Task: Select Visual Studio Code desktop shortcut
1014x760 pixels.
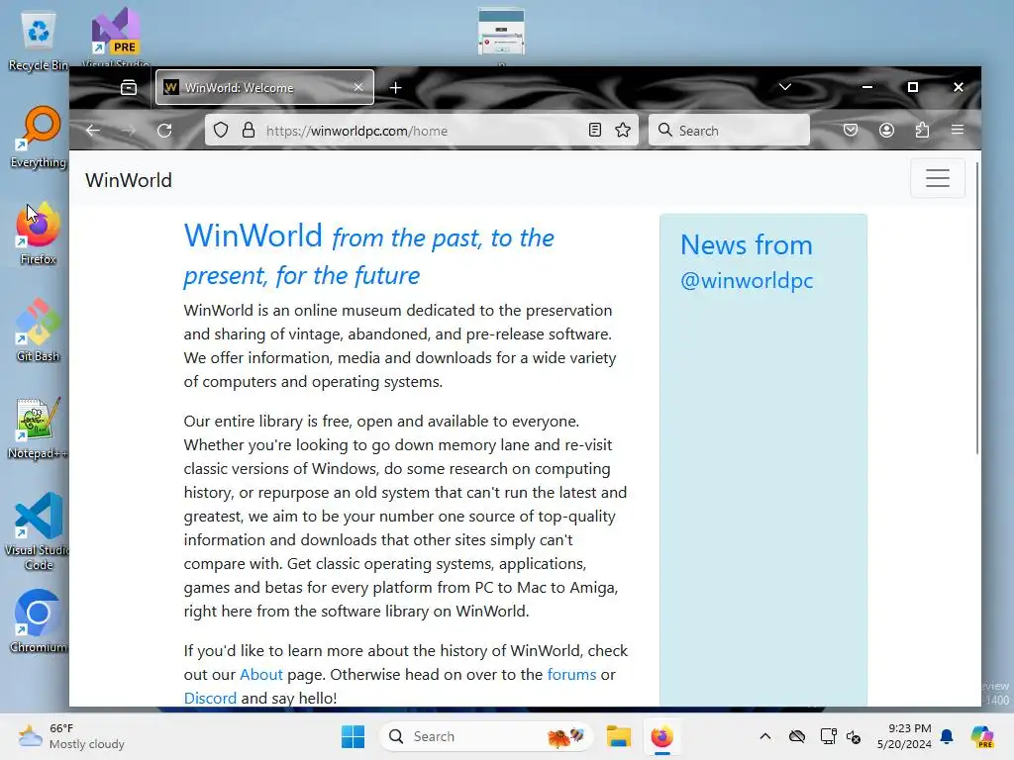Action: (x=39, y=531)
